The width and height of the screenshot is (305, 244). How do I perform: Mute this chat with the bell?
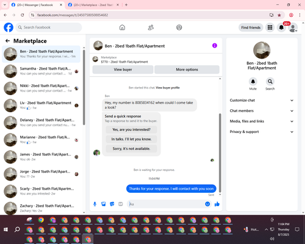click(x=253, y=82)
